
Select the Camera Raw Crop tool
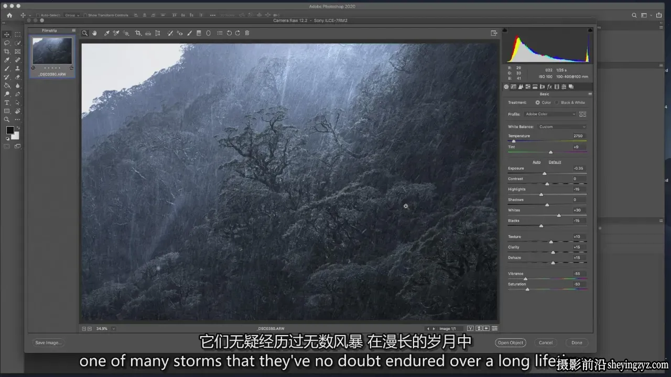click(138, 33)
